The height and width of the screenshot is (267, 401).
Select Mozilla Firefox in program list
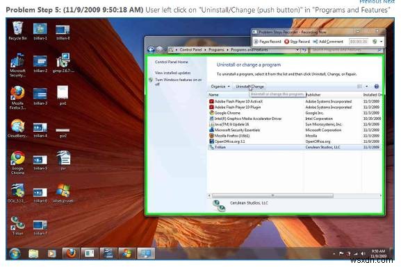pyautogui.click(x=295, y=136)
